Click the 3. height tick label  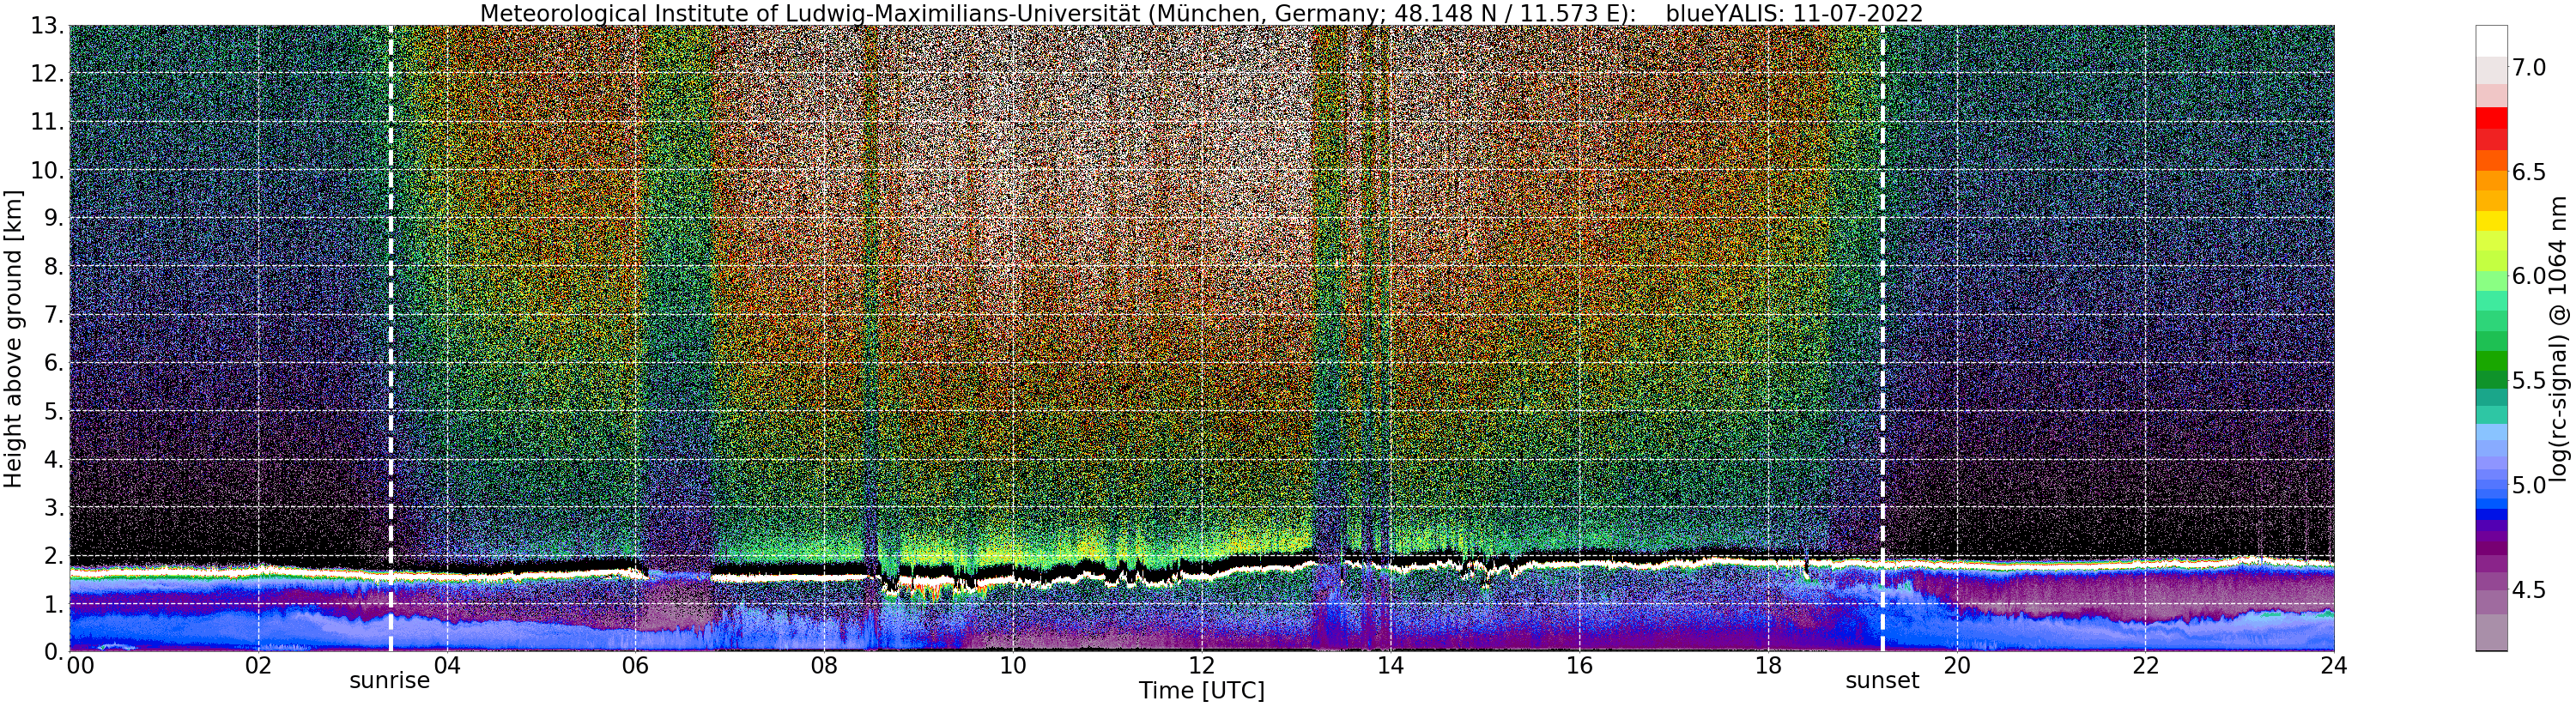pos(54,507)
